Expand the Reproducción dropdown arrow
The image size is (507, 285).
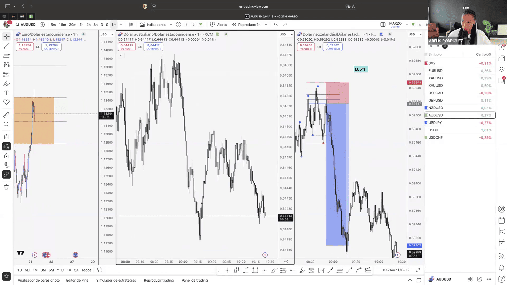[x=266, y=25]
